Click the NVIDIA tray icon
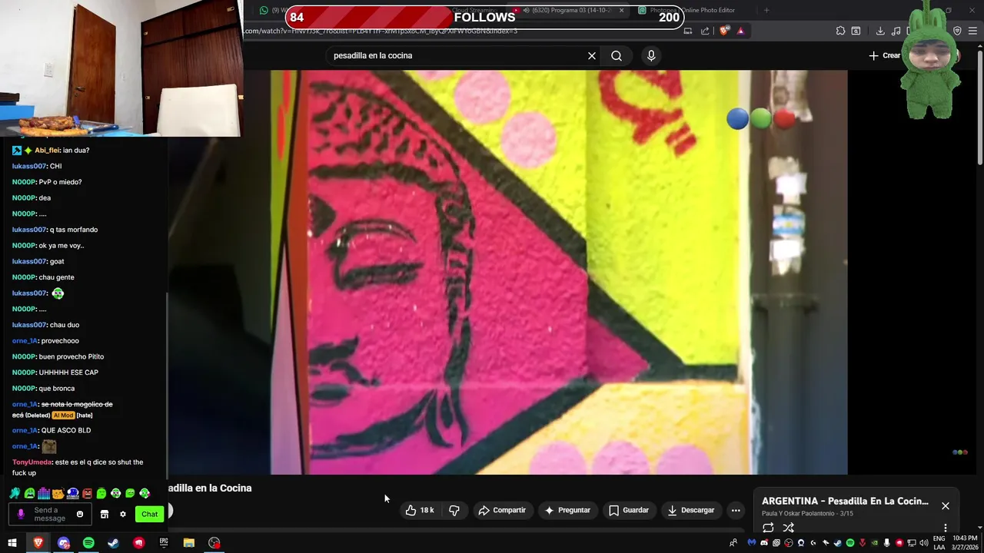This screenshot has height=553, width=984. point(875,543)
